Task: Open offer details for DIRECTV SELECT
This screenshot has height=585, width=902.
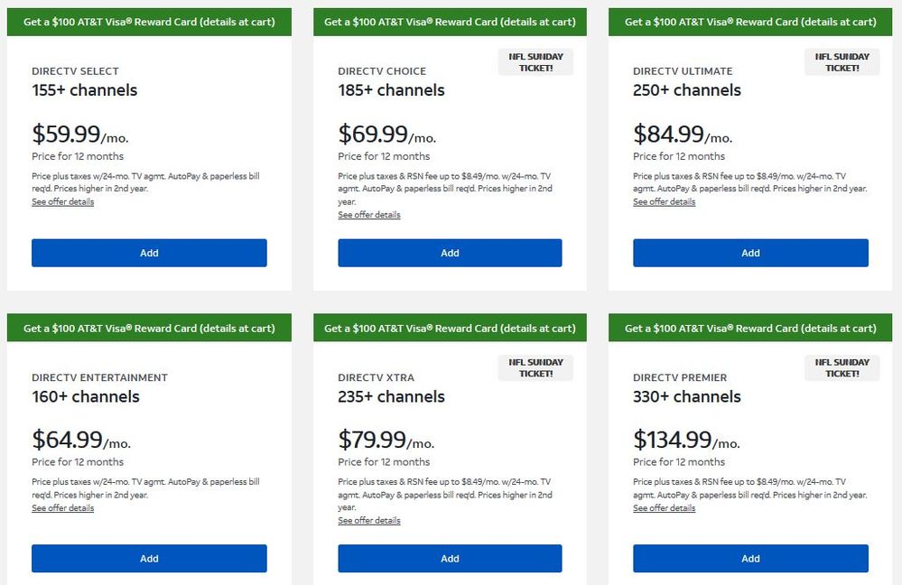Action: (x=62, y=202)
